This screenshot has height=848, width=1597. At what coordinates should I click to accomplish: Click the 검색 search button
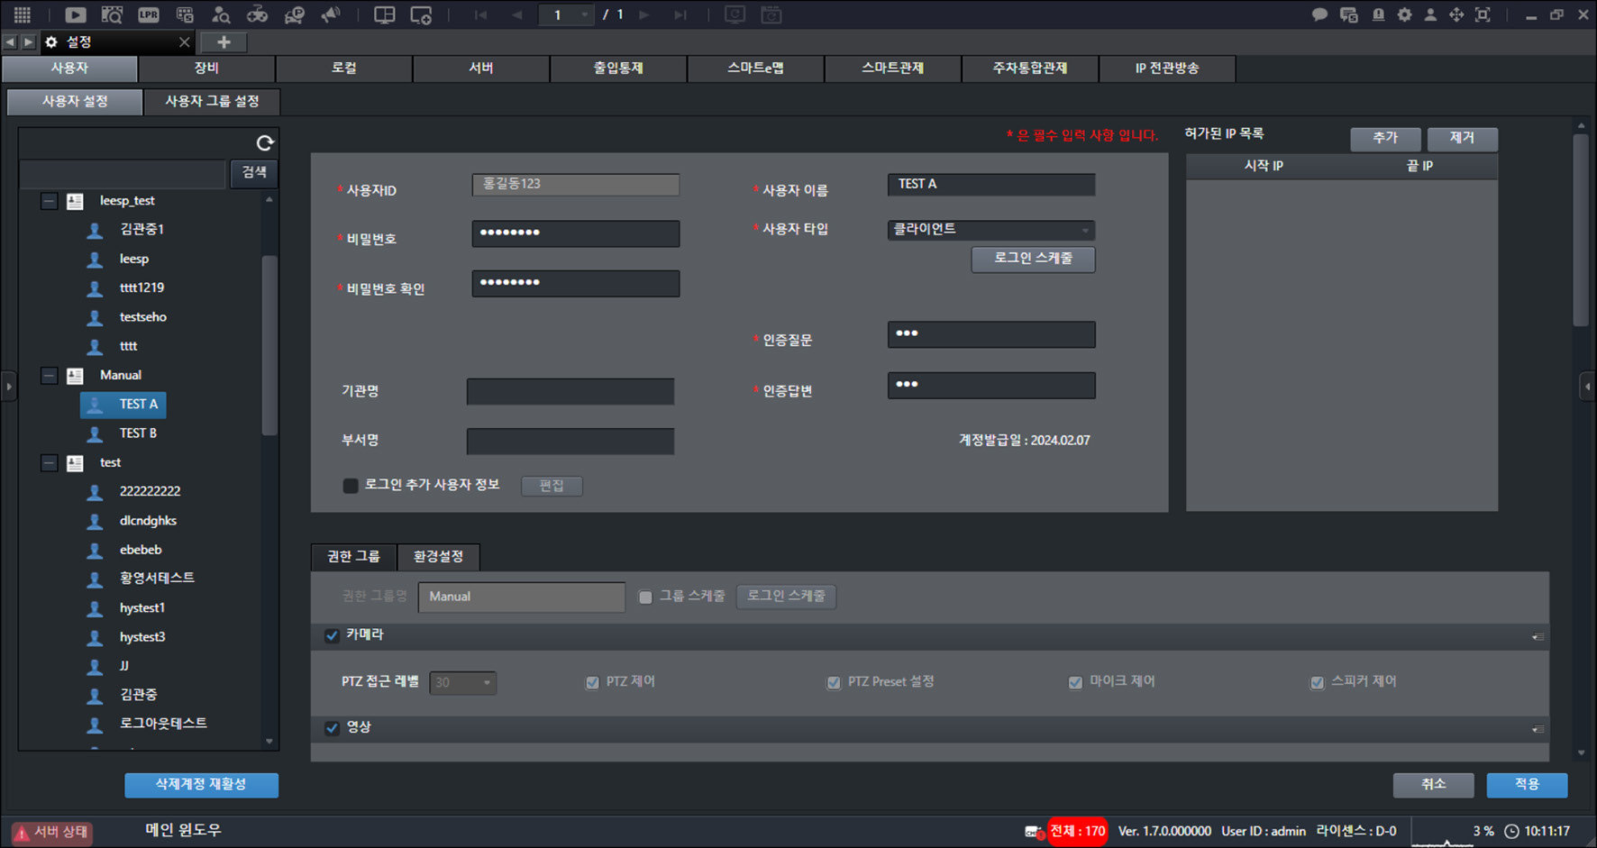click(254, 172)
